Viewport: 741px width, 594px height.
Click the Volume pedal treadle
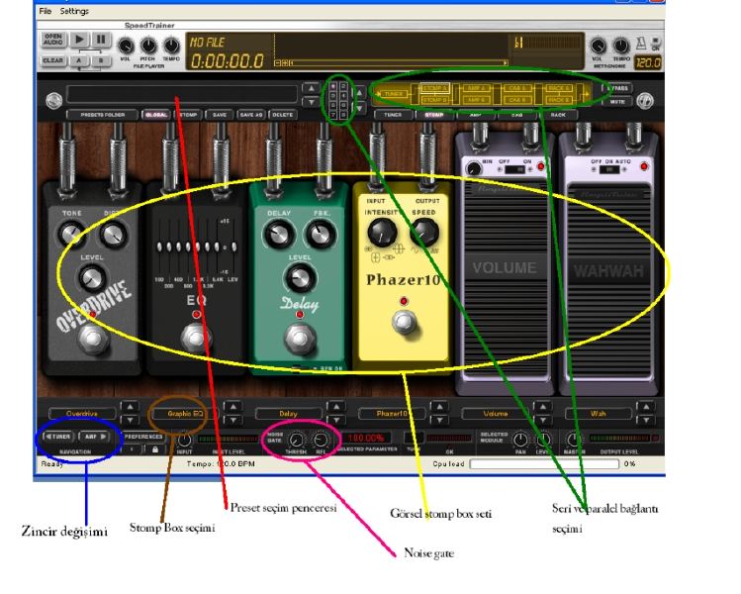504,268
